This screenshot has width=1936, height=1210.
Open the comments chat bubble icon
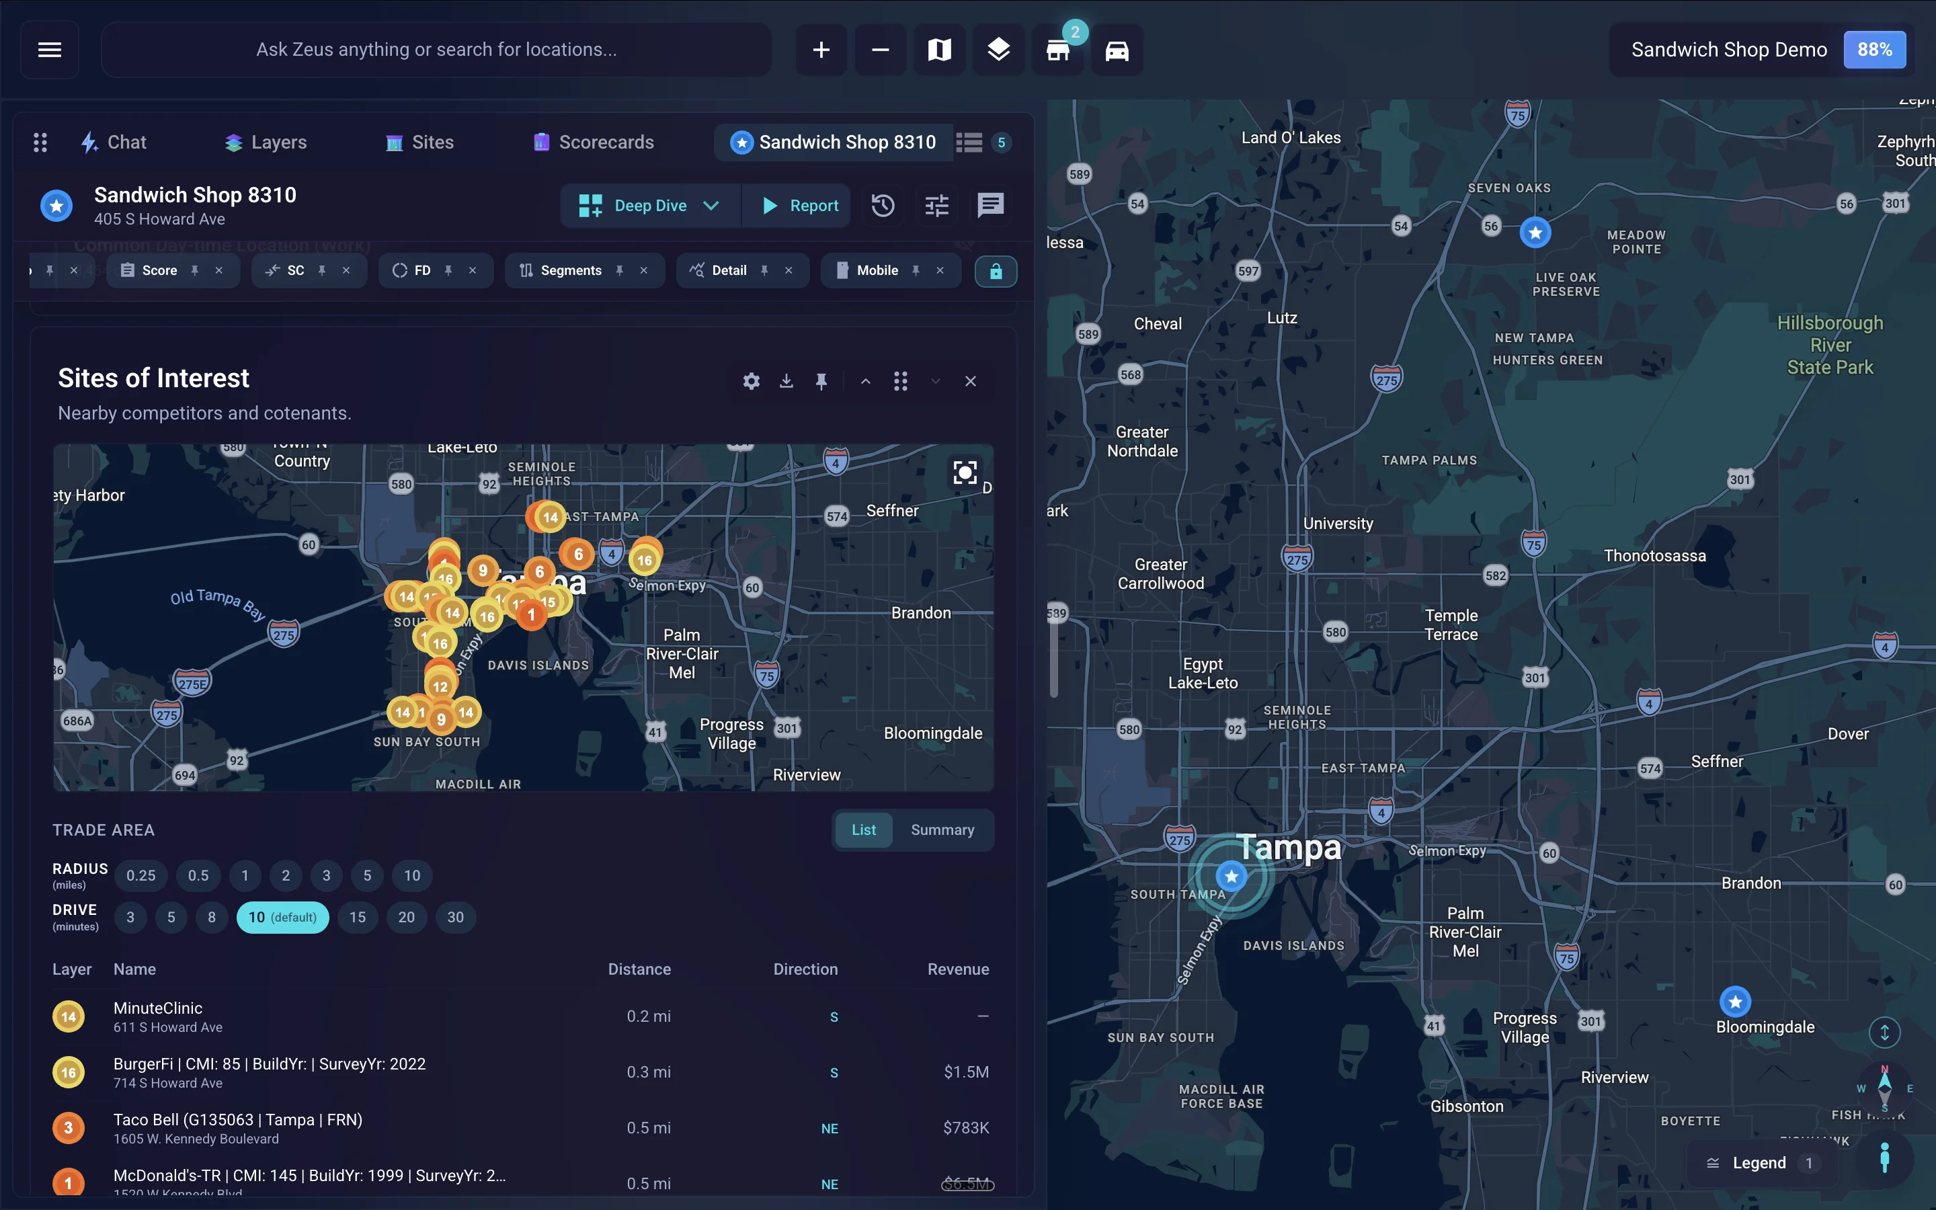point(990,206)
